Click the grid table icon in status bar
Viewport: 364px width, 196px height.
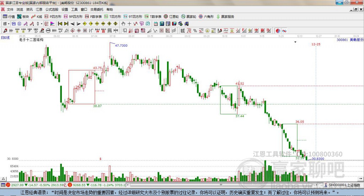point(3,185)
